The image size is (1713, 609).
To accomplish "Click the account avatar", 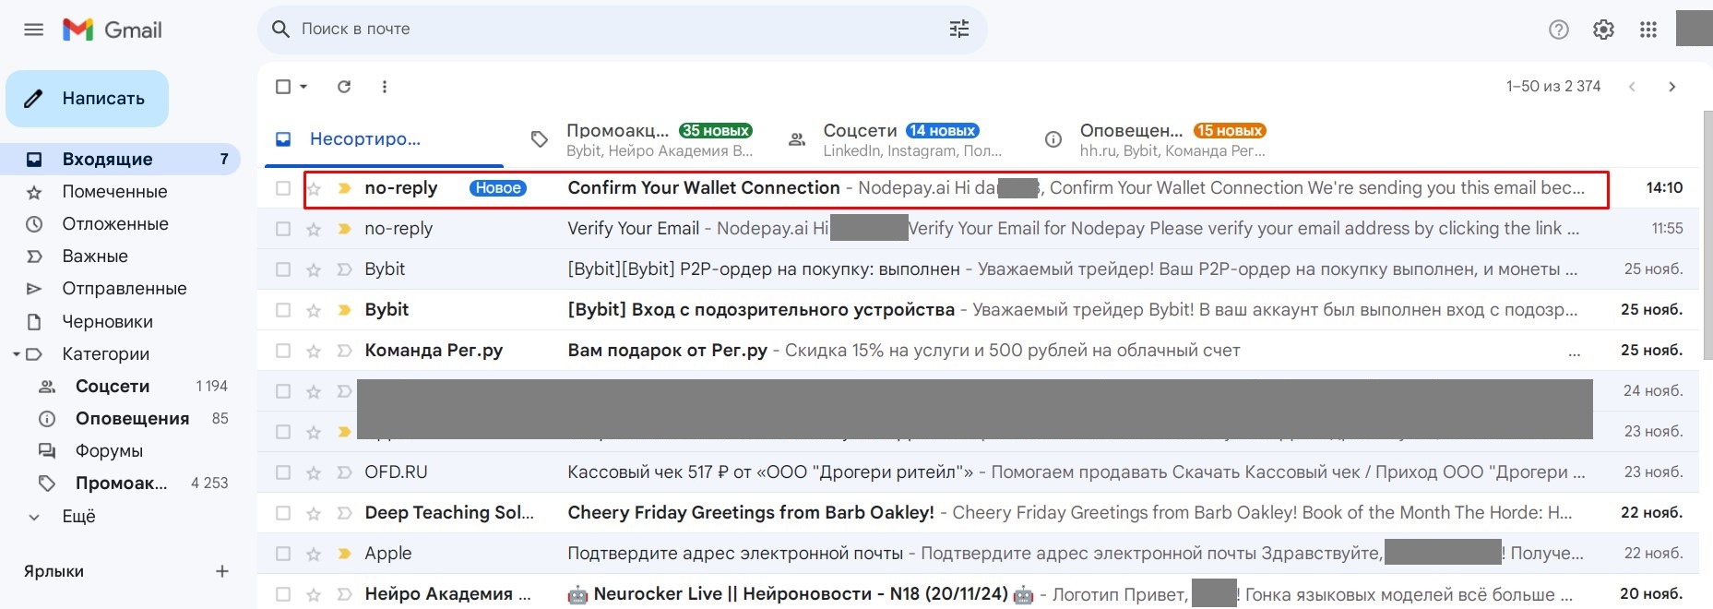I will (x=1695, y=28).
